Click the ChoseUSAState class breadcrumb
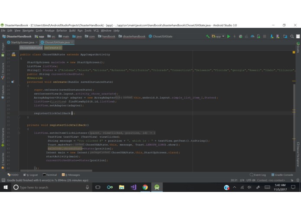301x214 pixels. 161,36
